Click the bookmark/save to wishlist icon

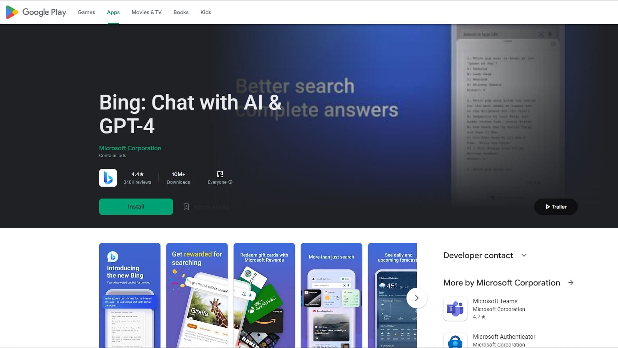(186, 207)
